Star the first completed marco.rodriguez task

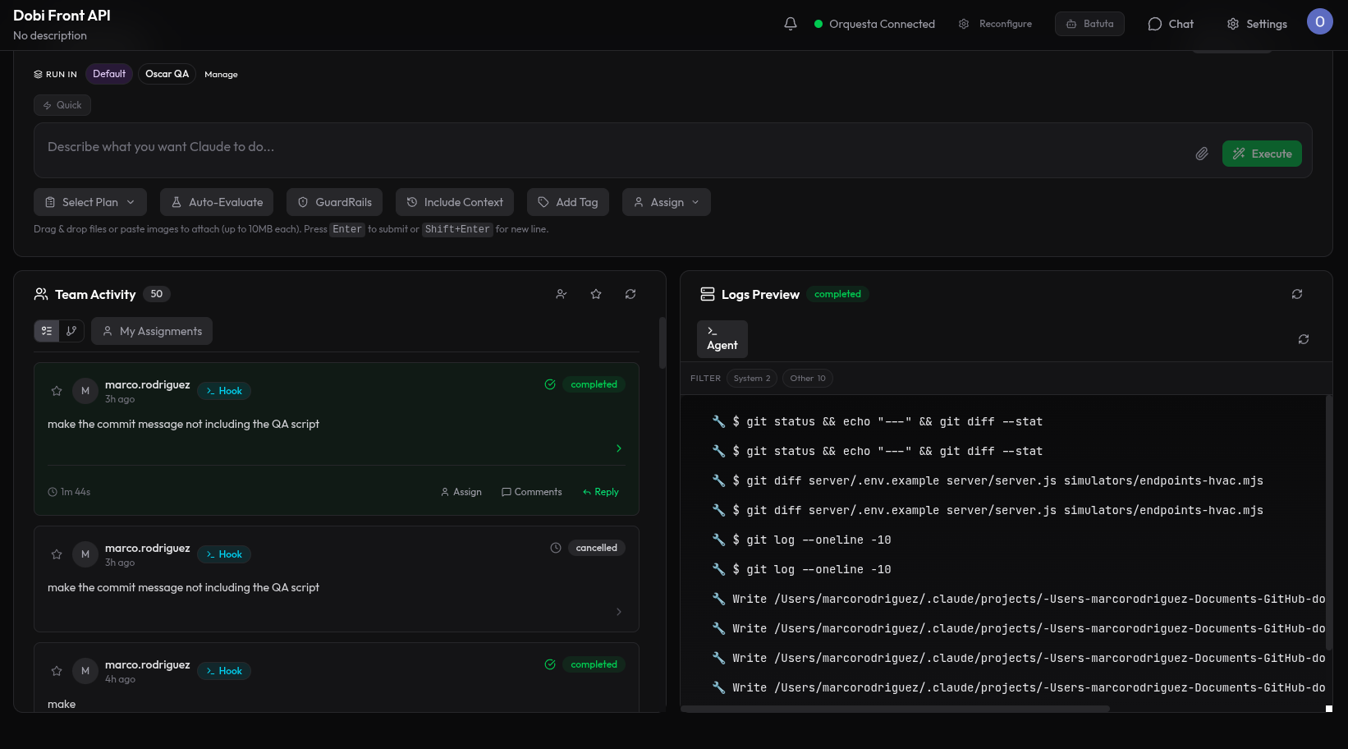pyautogui.click(x=57, y=391)
